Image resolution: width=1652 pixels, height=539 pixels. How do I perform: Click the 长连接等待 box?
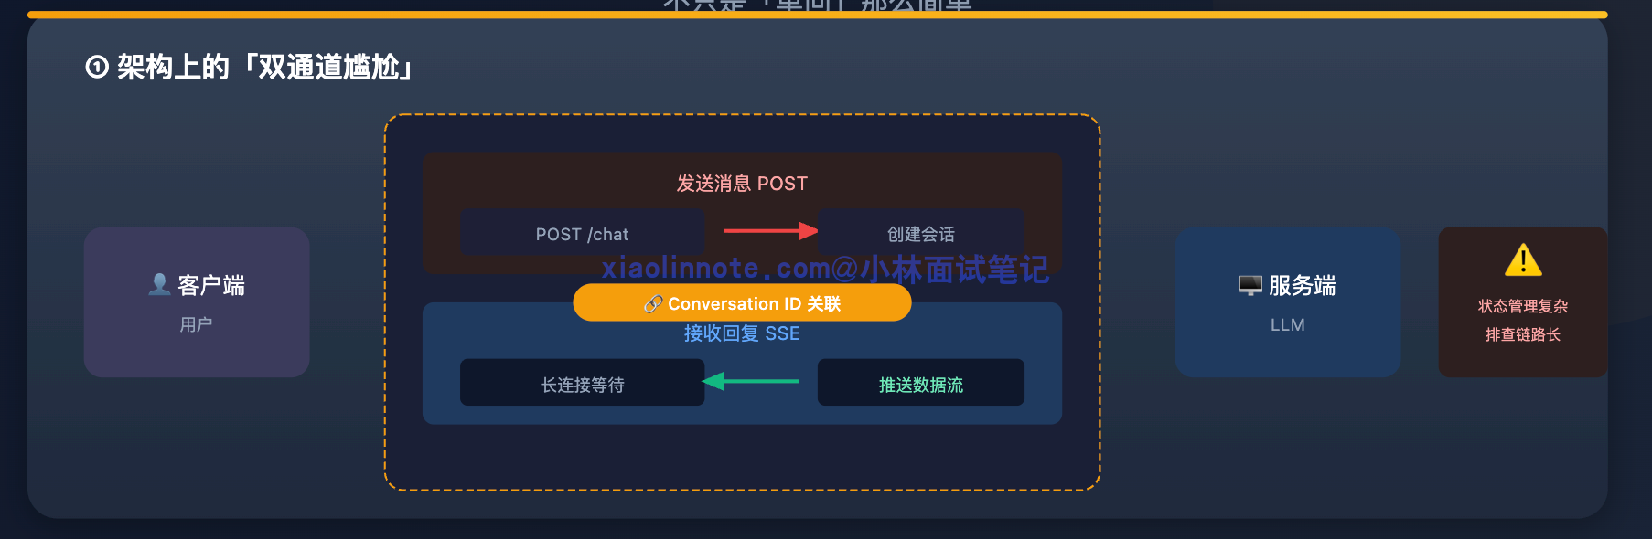(x=582, y=382)
